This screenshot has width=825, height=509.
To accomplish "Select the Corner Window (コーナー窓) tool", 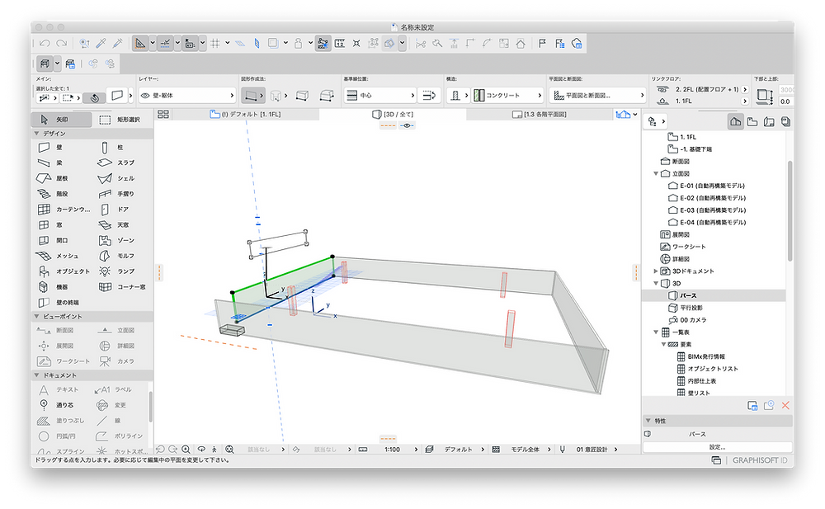I will pos(122,287).
